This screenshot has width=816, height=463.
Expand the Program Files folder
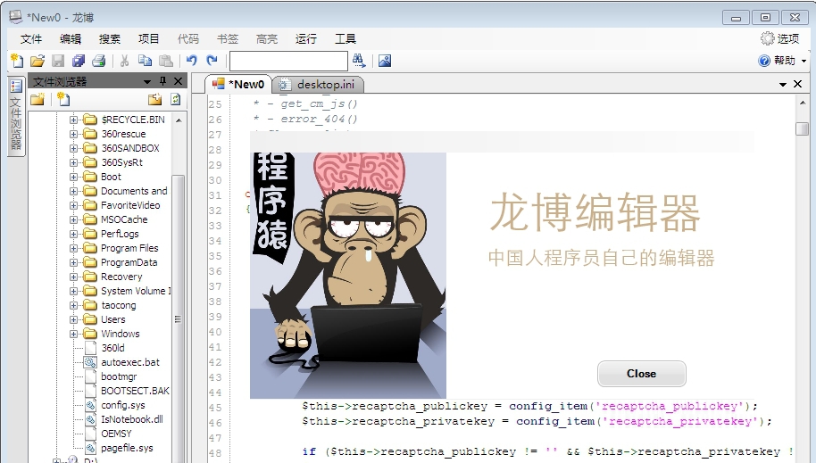pos(73,248)
